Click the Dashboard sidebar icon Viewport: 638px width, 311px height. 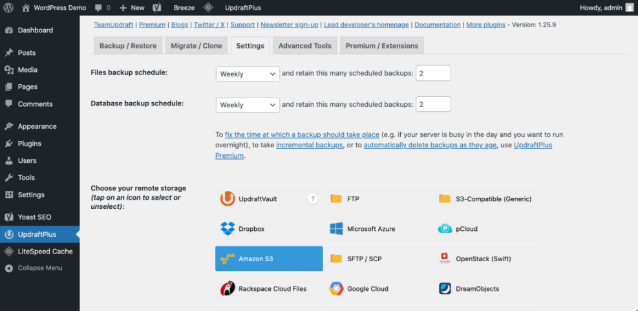[x=9, y=30]
